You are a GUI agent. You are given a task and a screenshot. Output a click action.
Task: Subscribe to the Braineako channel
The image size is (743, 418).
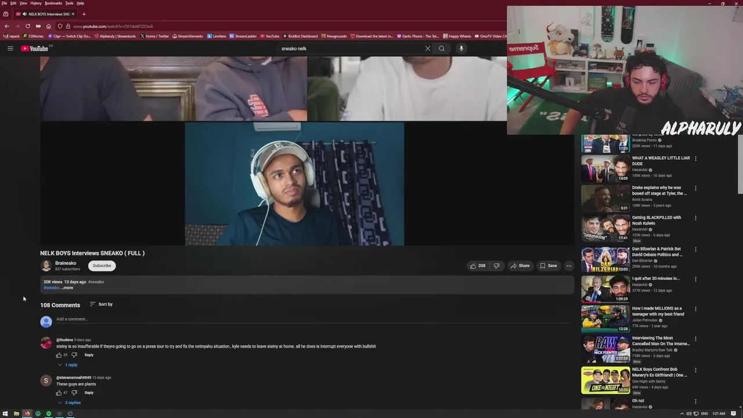click(102, 266)
